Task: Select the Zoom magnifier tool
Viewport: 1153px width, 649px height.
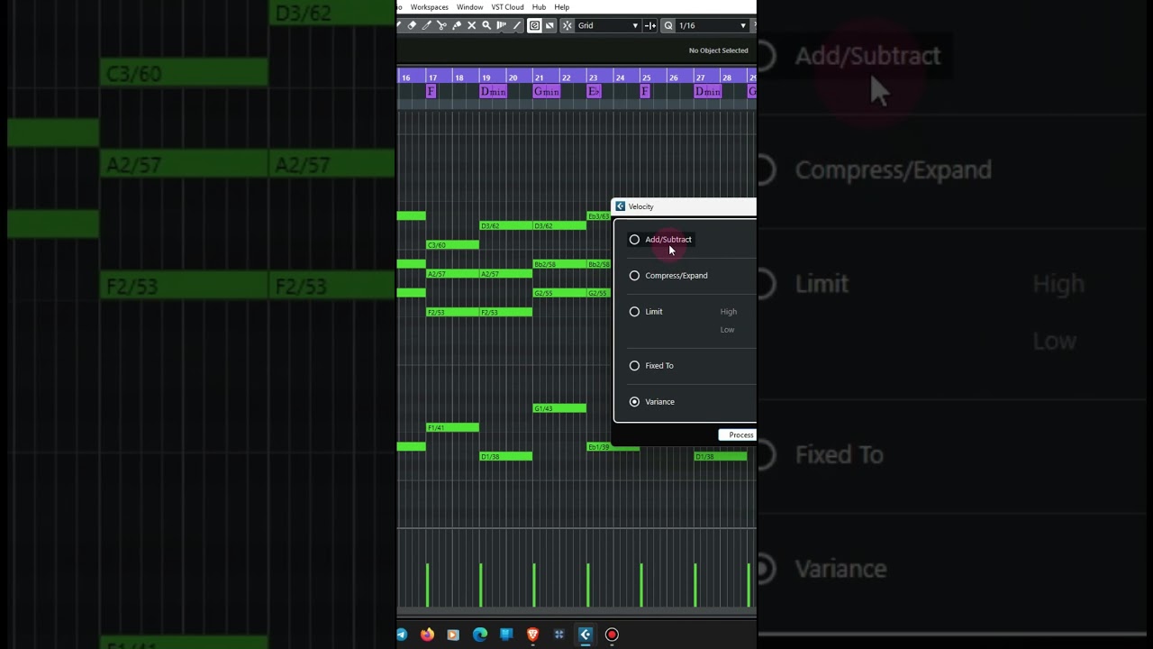Action: [x=486, y=25]
